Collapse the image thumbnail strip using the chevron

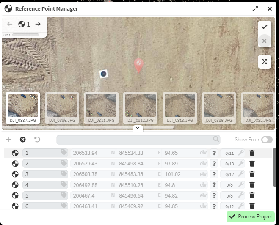(x=138, y=128)
